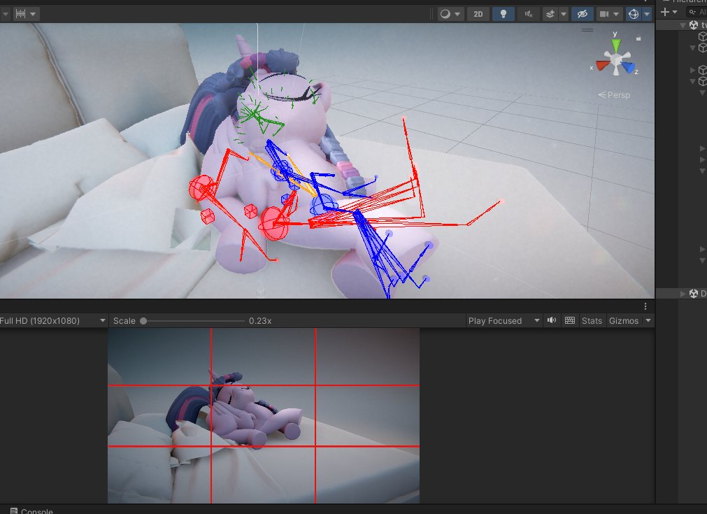Click the Mute Audio speaker icon in Game view
707x514 pixels.
[552, 320]
